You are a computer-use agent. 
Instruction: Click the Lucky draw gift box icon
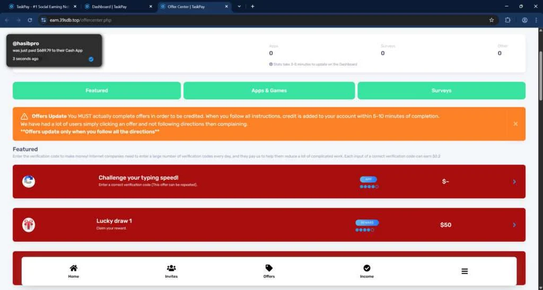click(29, 225)
